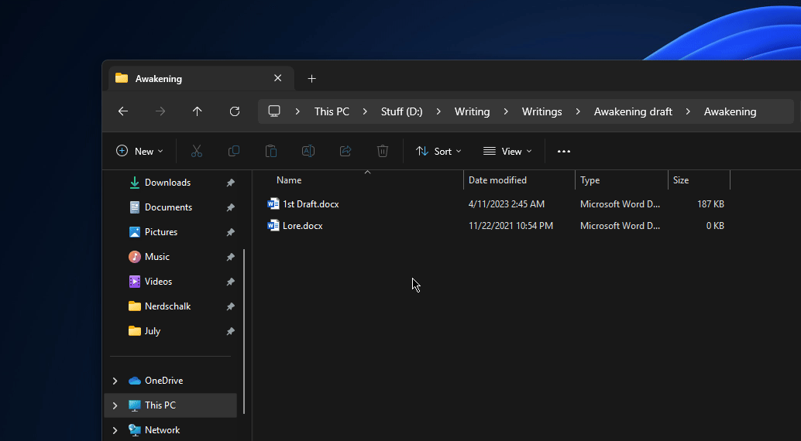Viewport: 801px width, 441px height.
Task: Sort files by Date modified column
Action: [497, 180]
